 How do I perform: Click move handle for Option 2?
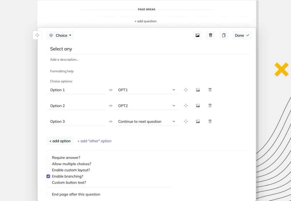coord(186,106)
